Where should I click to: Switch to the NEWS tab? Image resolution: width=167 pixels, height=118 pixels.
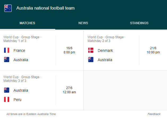[x=83, y=23]
